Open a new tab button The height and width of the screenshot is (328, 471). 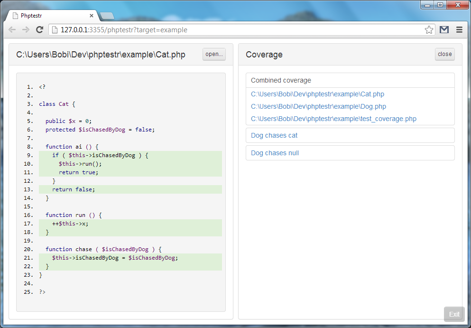(107, 16)
